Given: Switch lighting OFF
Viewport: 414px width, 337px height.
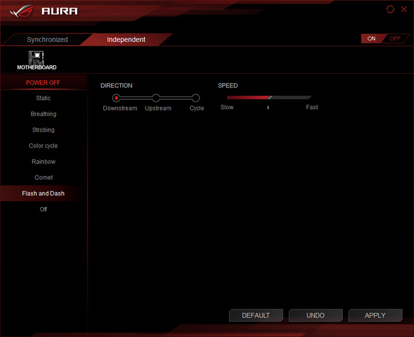Looking at the screenshot, I should [x=395, y=39].
